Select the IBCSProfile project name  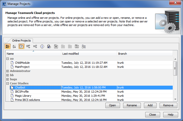22,92
